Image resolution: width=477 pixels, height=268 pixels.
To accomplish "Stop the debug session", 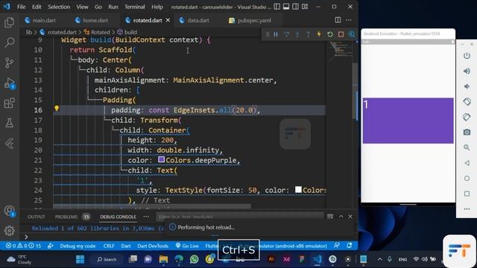I will 341,34.
